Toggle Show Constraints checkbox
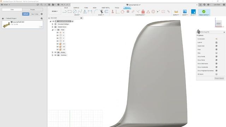 click(x=216, y=67)
